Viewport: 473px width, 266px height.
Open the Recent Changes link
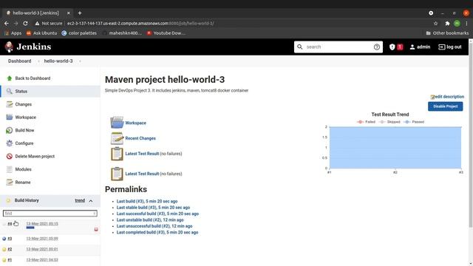pos(140,138)
